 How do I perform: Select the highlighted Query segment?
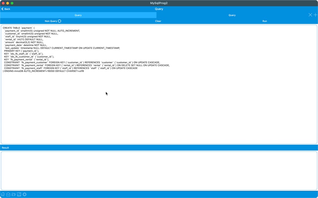[x=78, y=15]
